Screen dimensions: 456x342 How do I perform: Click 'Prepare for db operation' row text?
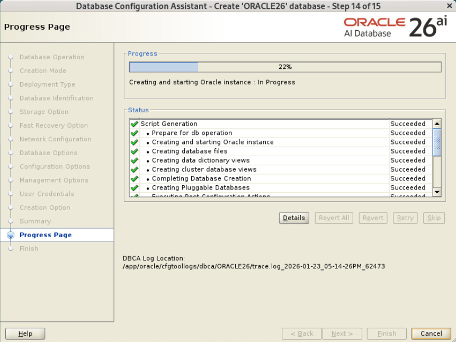tap(192, 133)
